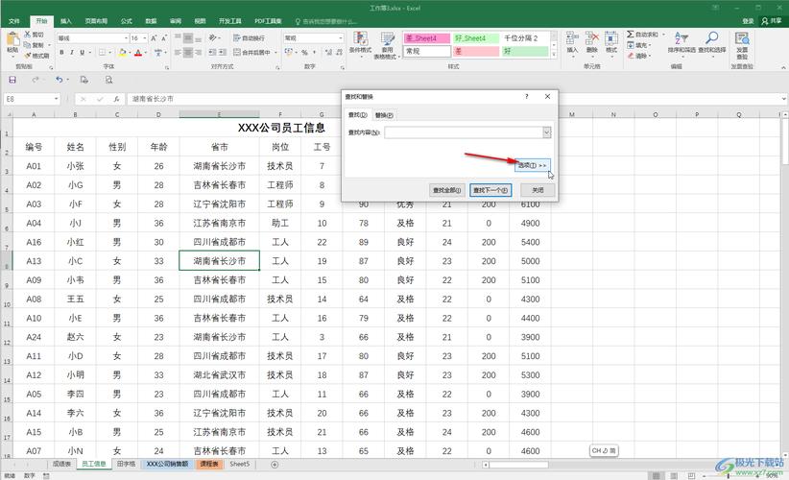Screen dimensions: 789x480
Task: Open the Name Box dropdown arrow
Action: pyautogui.click(x=56, y=99)
